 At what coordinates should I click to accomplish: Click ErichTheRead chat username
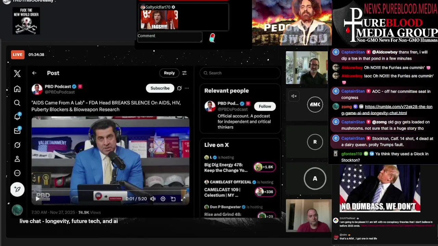coord(347,218)
